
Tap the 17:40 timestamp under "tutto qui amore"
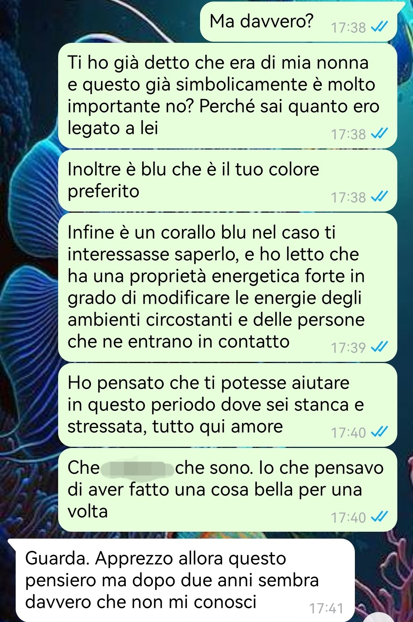pyautogui.click(x=348, y=433)
